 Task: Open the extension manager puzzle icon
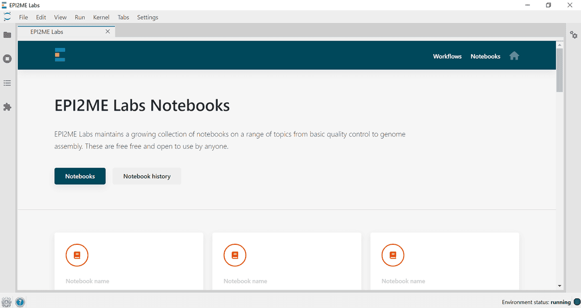7,107
